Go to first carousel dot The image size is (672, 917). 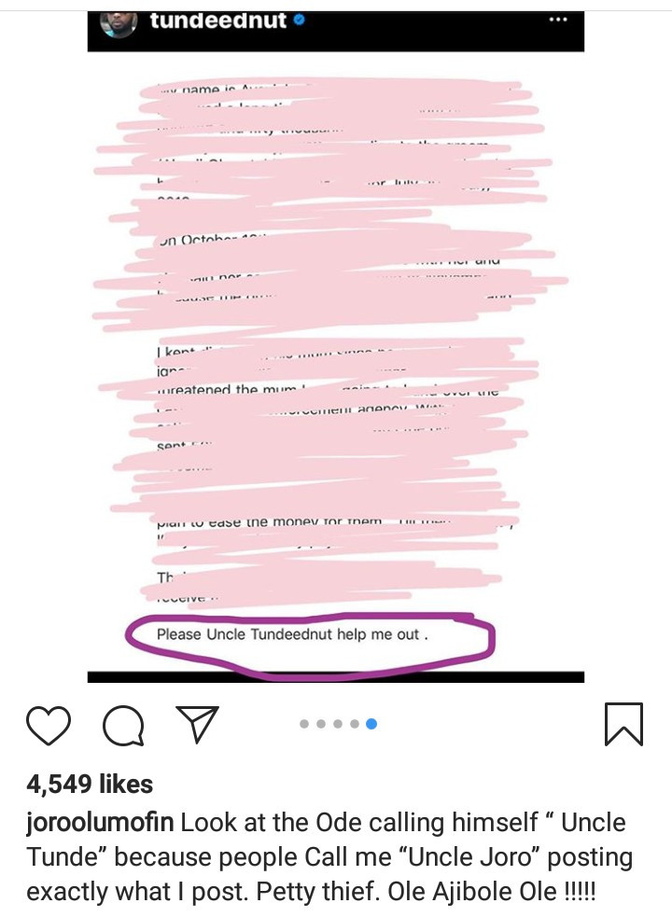[x=304, y=724]
